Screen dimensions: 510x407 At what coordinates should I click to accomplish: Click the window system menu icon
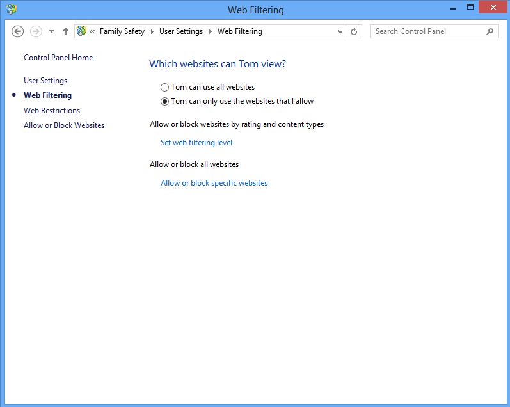click(x=12, y=10)
